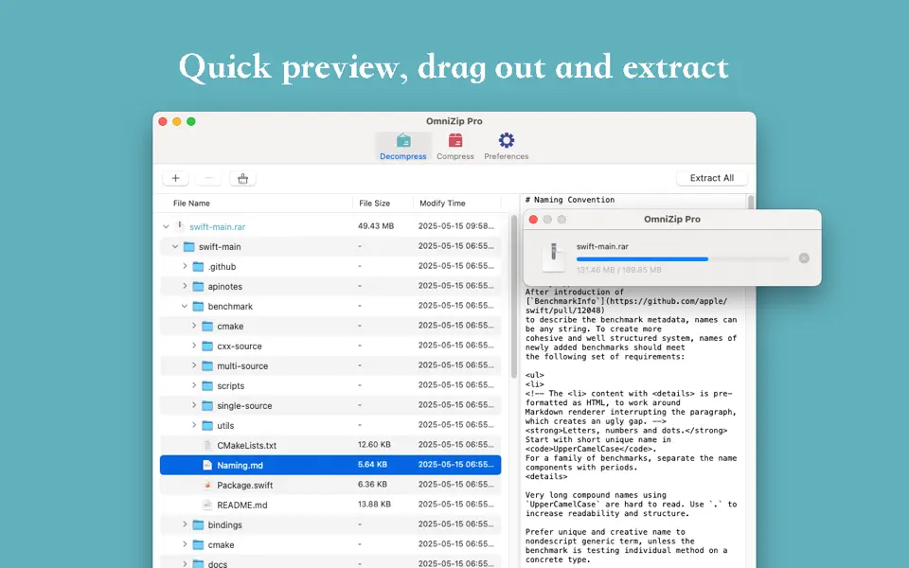Select the Decompress tab

(402, 144)
